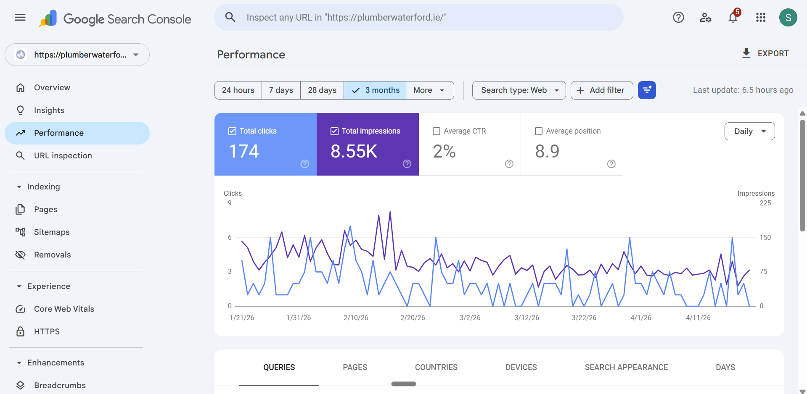
Task: Open the Overview section
Action: pyautogui.click(x=52, y=87)
